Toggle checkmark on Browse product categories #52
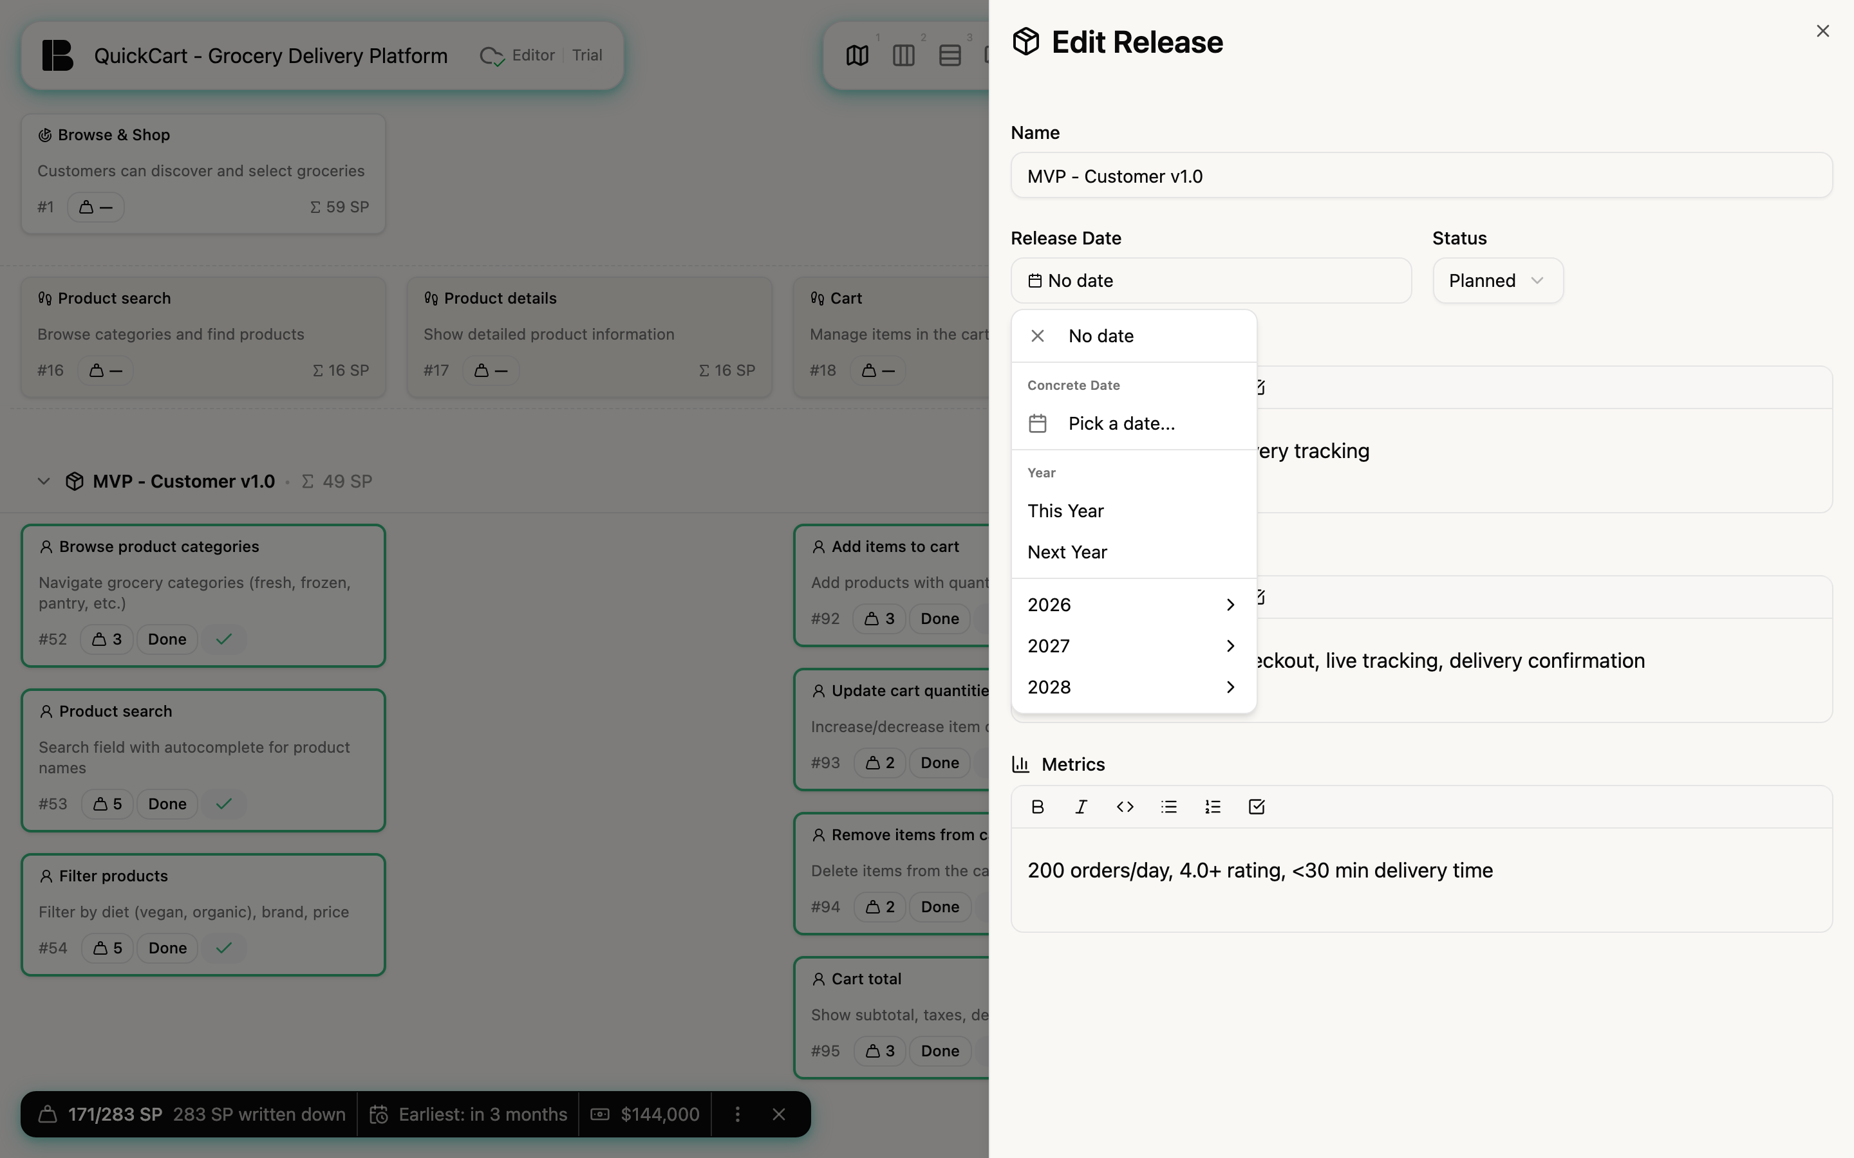Viewport: 1854px width, 1158px height. click(x=224, y=639)
